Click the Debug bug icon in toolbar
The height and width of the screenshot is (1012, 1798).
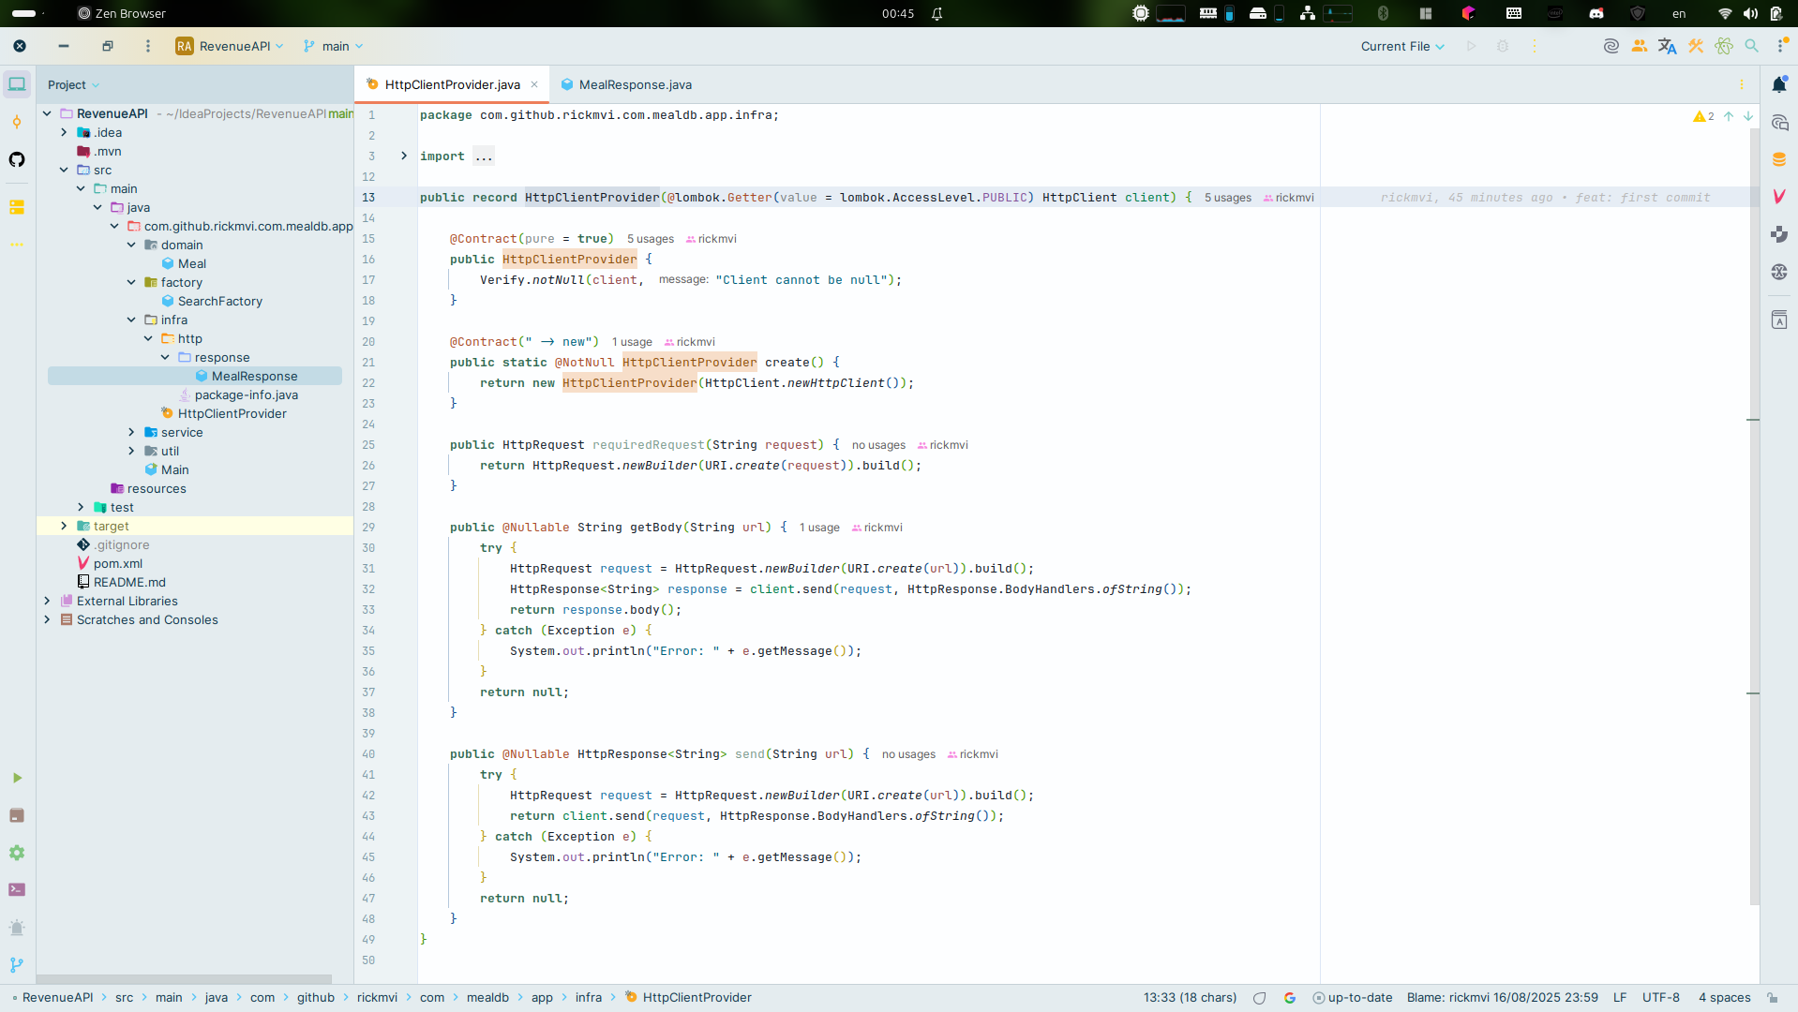tap(1503, 46)
